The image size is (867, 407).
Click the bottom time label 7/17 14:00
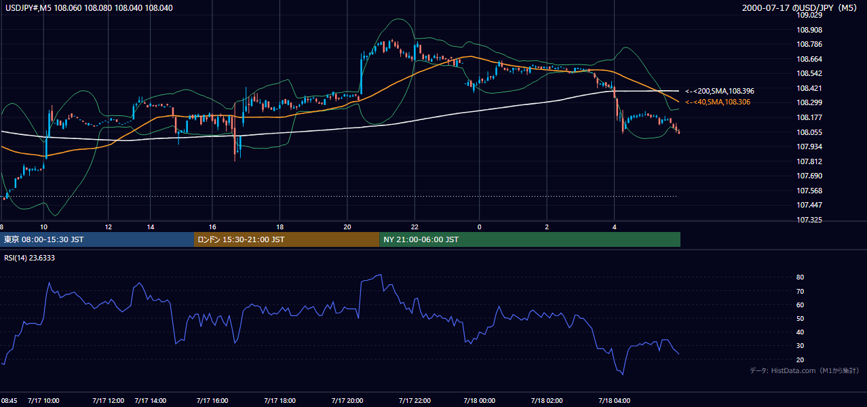point(151,400)
